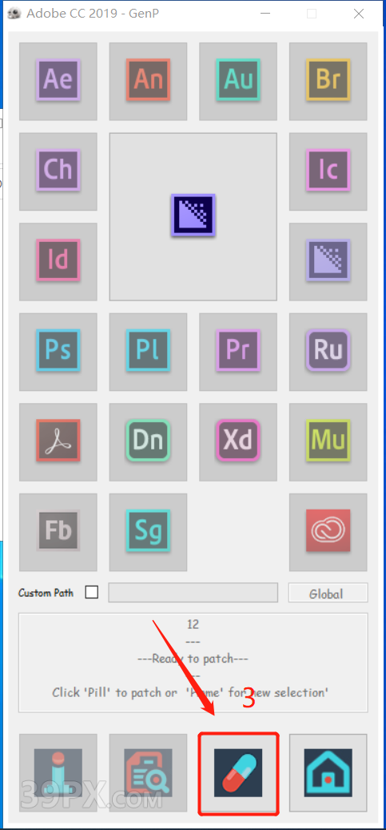Pick the Prelude (Pl) app icon
This screenshot has height=830, width=386.
coord(148,352)
